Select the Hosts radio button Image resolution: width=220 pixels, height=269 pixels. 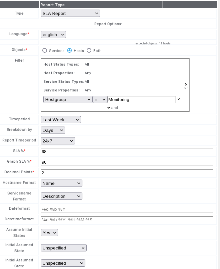coord(69,50)
